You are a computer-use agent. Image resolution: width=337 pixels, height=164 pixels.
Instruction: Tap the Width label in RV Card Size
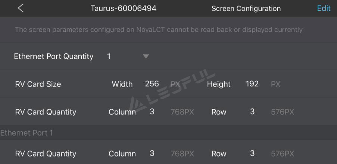(x=122, y=84)
